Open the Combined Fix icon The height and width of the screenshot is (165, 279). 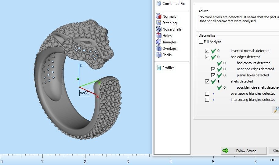point(159,3)
